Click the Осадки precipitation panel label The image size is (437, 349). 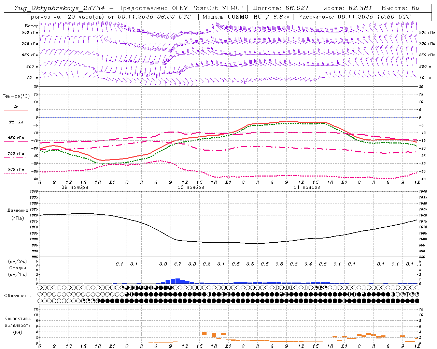pyautogui.click(x=17, y=268)
